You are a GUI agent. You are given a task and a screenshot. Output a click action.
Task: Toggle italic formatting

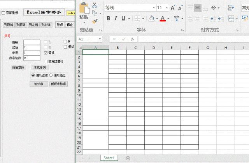116,18
